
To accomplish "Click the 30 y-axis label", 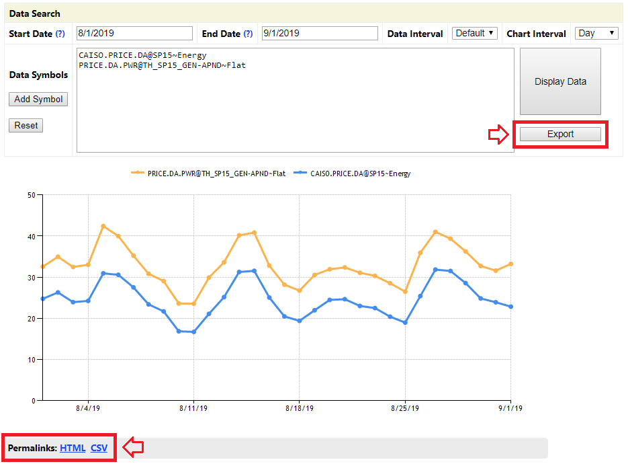I will [x=32, y=278].
